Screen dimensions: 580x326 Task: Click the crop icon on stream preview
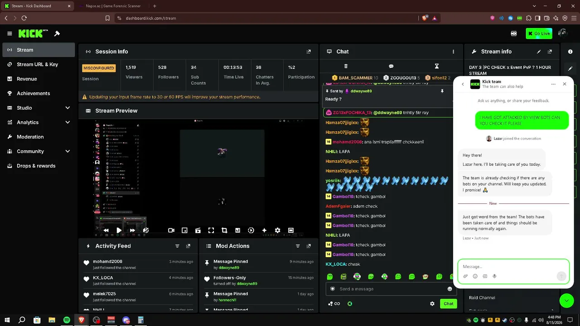tap(224, 230)
